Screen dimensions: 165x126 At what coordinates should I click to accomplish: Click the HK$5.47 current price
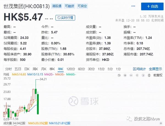click(x=23, y=17)
